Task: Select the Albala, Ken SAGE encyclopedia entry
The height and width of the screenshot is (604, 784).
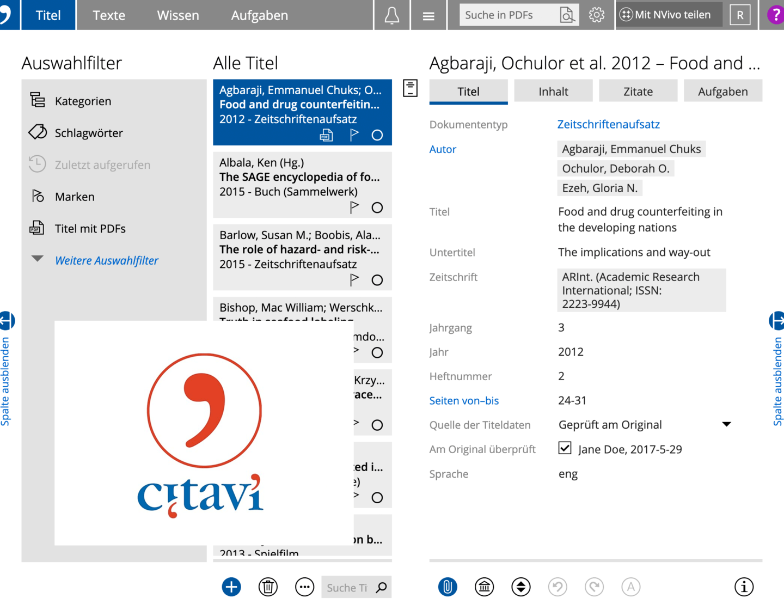Action: [302, 185]
